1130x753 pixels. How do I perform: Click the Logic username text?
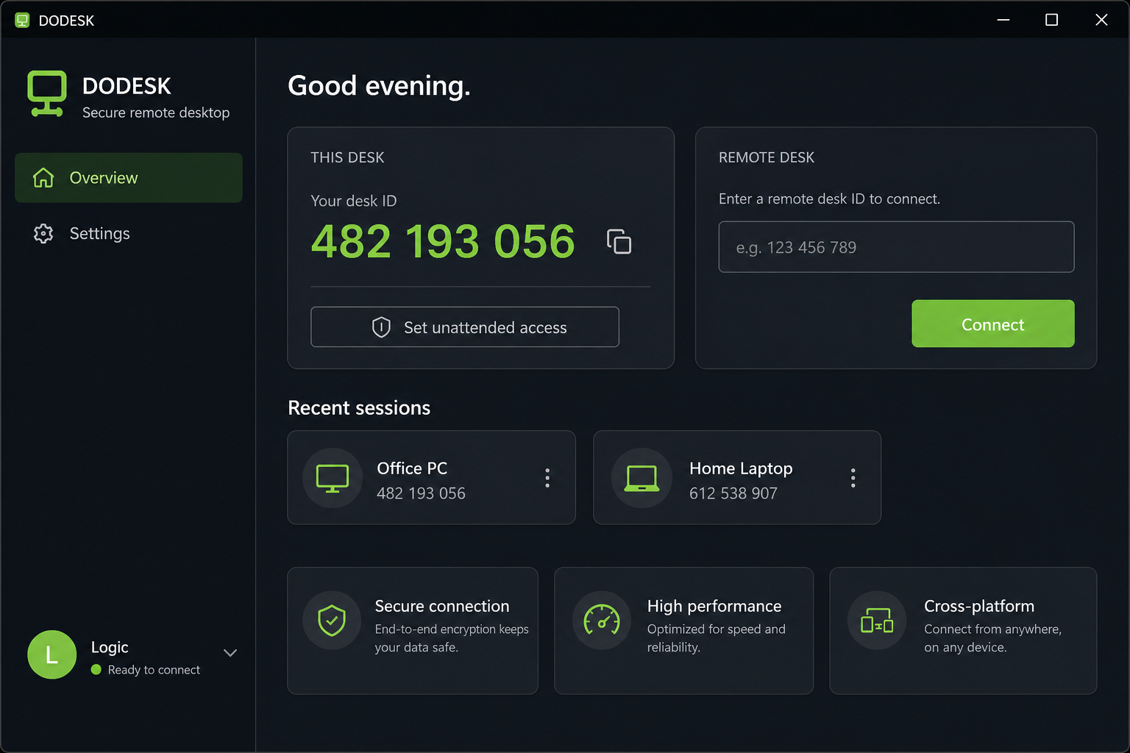[110, 647]
